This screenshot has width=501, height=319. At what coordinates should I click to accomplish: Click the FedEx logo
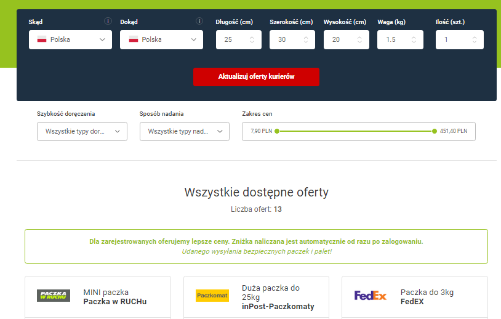371,296
